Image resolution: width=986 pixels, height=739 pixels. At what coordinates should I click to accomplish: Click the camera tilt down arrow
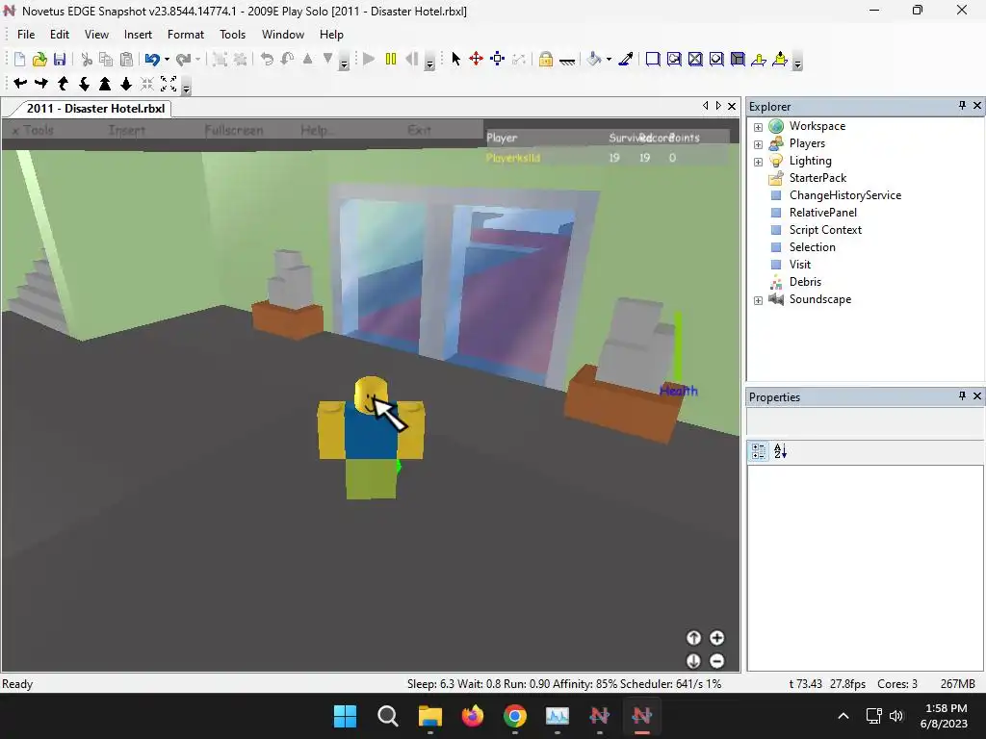pyautogui.click(x=84, y=83)
